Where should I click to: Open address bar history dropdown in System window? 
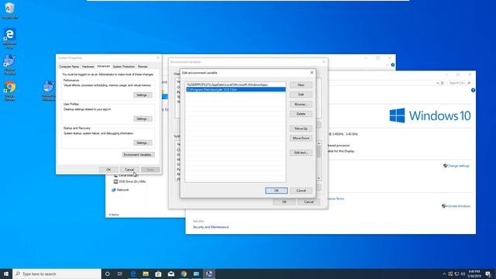(437, 83)
